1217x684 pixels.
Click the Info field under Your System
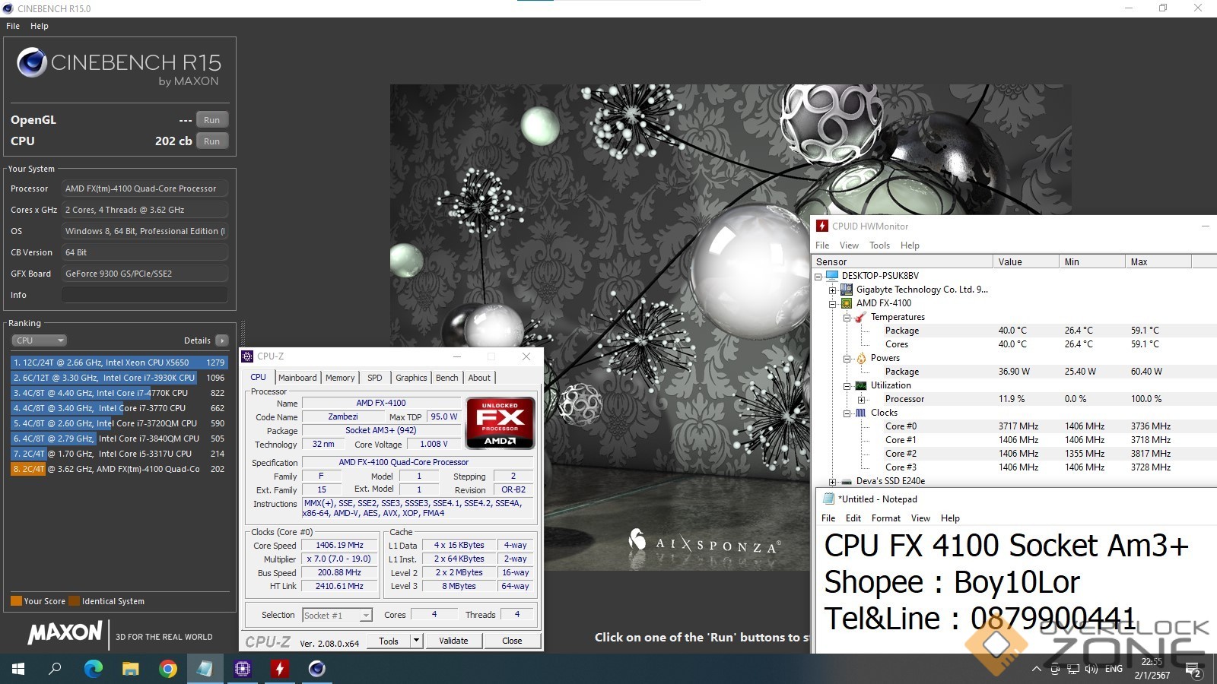point(145,295)
